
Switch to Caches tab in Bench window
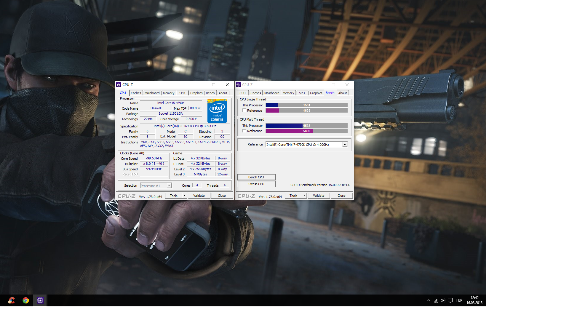pyautogui.click(x=256, y=93)
